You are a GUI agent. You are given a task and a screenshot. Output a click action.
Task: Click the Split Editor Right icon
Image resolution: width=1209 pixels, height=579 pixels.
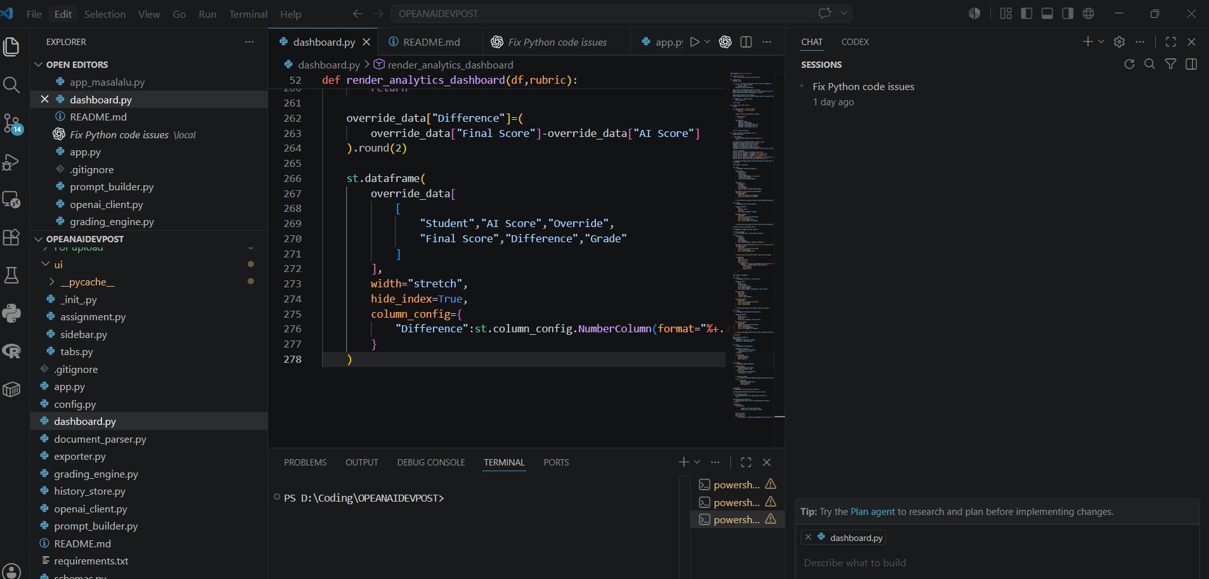tap(746, 42)
